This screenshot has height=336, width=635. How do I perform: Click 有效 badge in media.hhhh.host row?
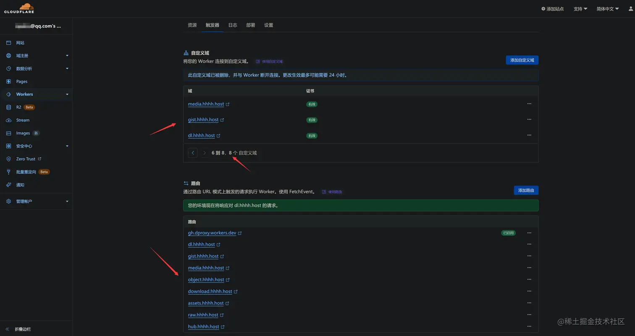coord(312,104)
